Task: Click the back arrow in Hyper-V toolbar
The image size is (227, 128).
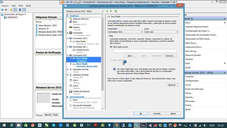Action: point(2,10)
